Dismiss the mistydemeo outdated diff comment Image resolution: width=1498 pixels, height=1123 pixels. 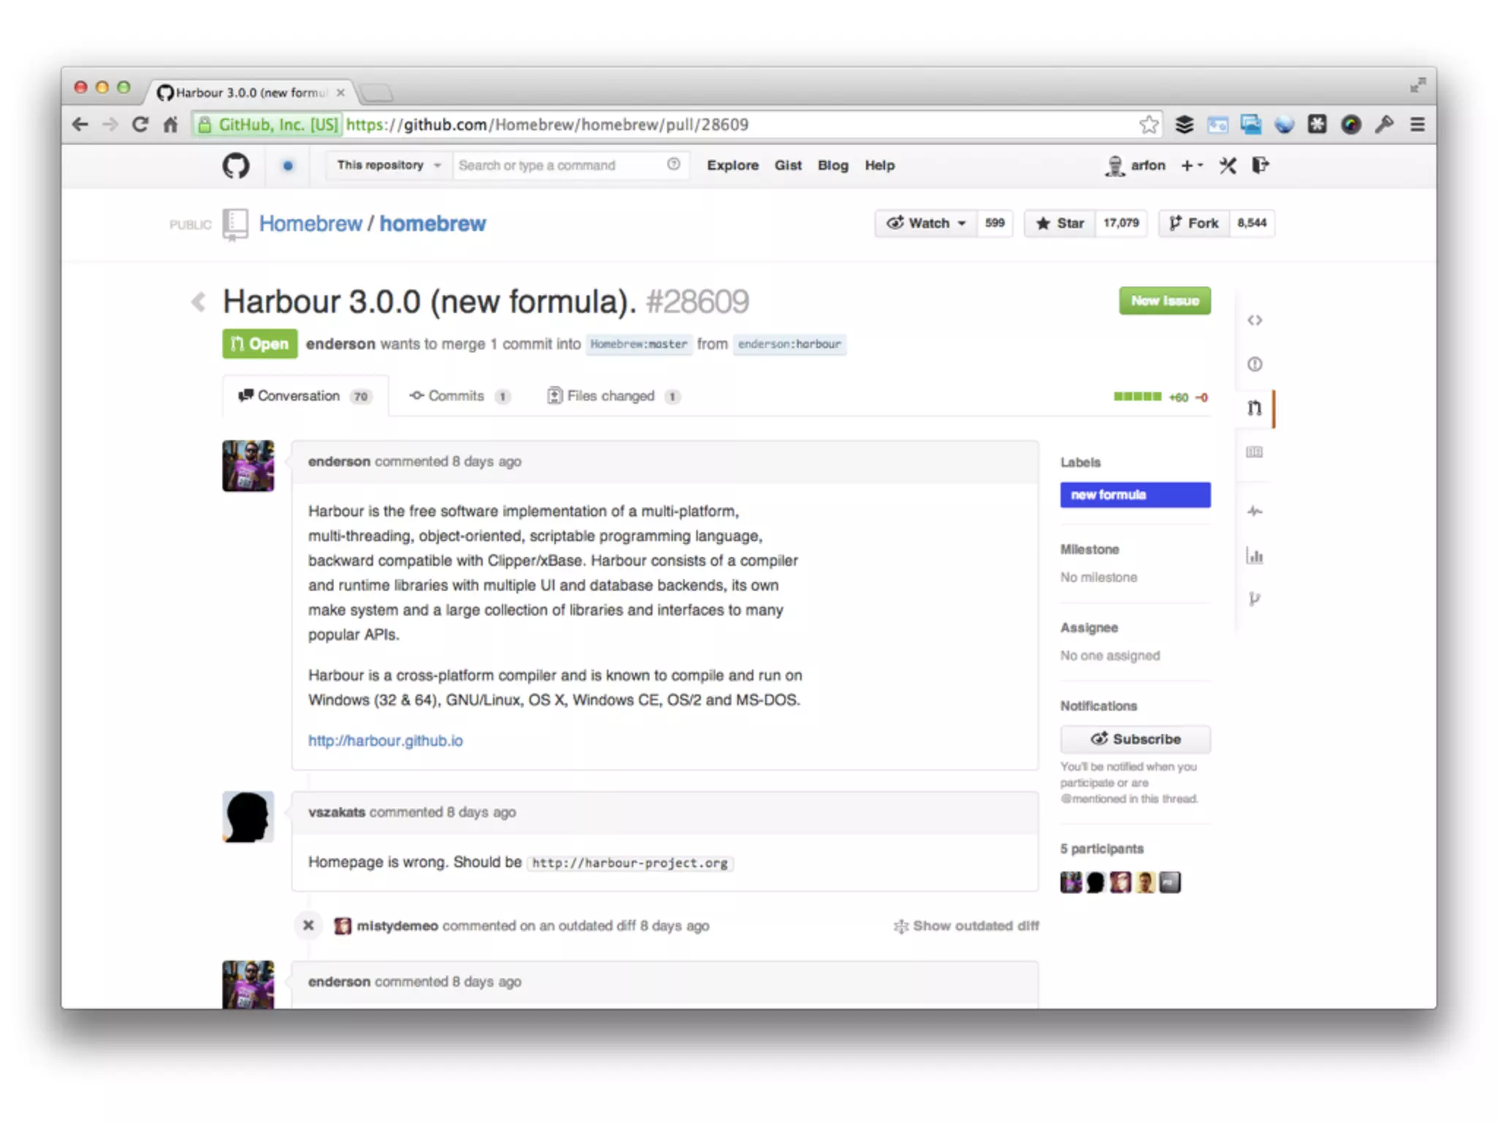pos(308,926)
